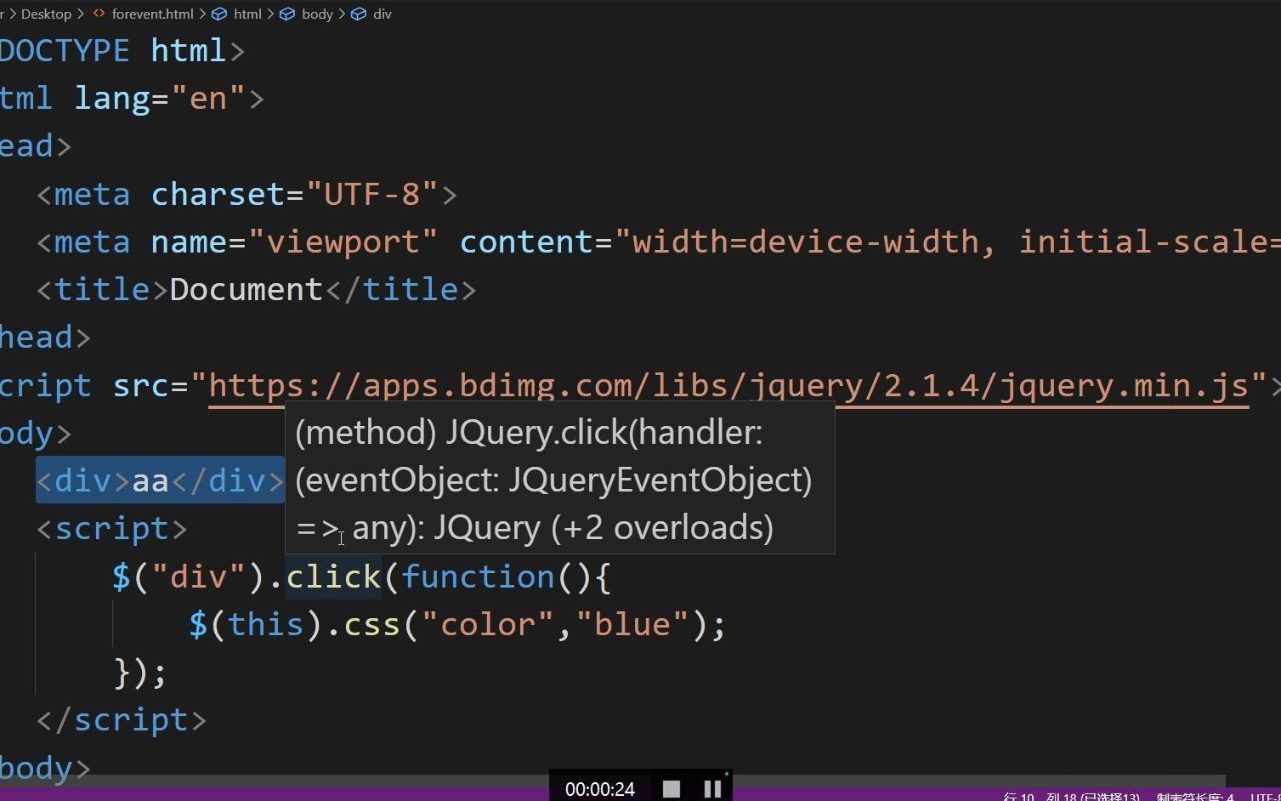1281x801 pixels.
Task: Select forevent.html in the breadcrumb bar
Action: point(153,14)
